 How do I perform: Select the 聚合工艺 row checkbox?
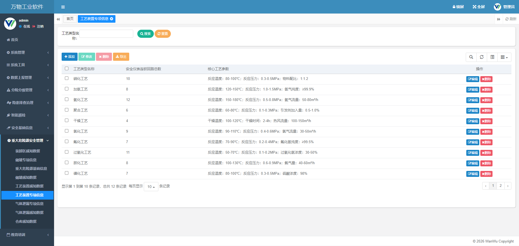pos(67,110)
